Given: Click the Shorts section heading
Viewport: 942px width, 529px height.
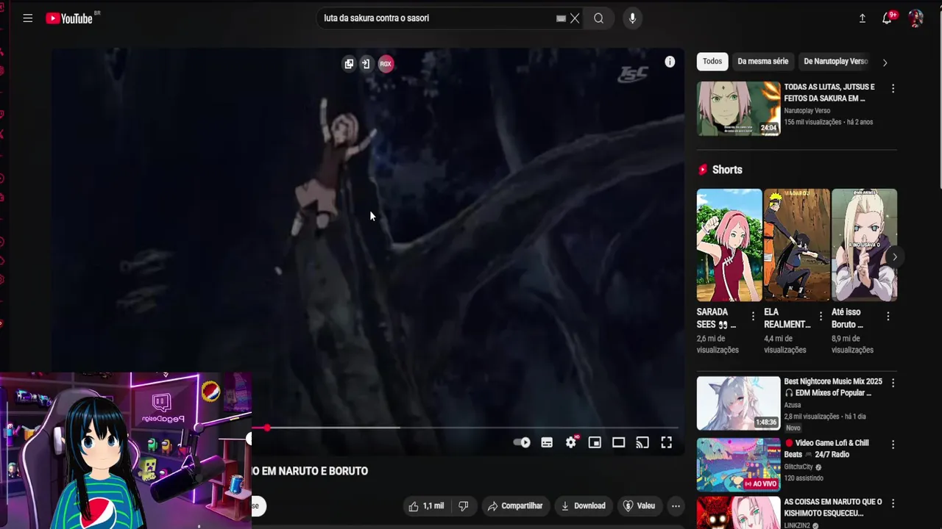Looking at the screenshot, I should click(727, 170).
